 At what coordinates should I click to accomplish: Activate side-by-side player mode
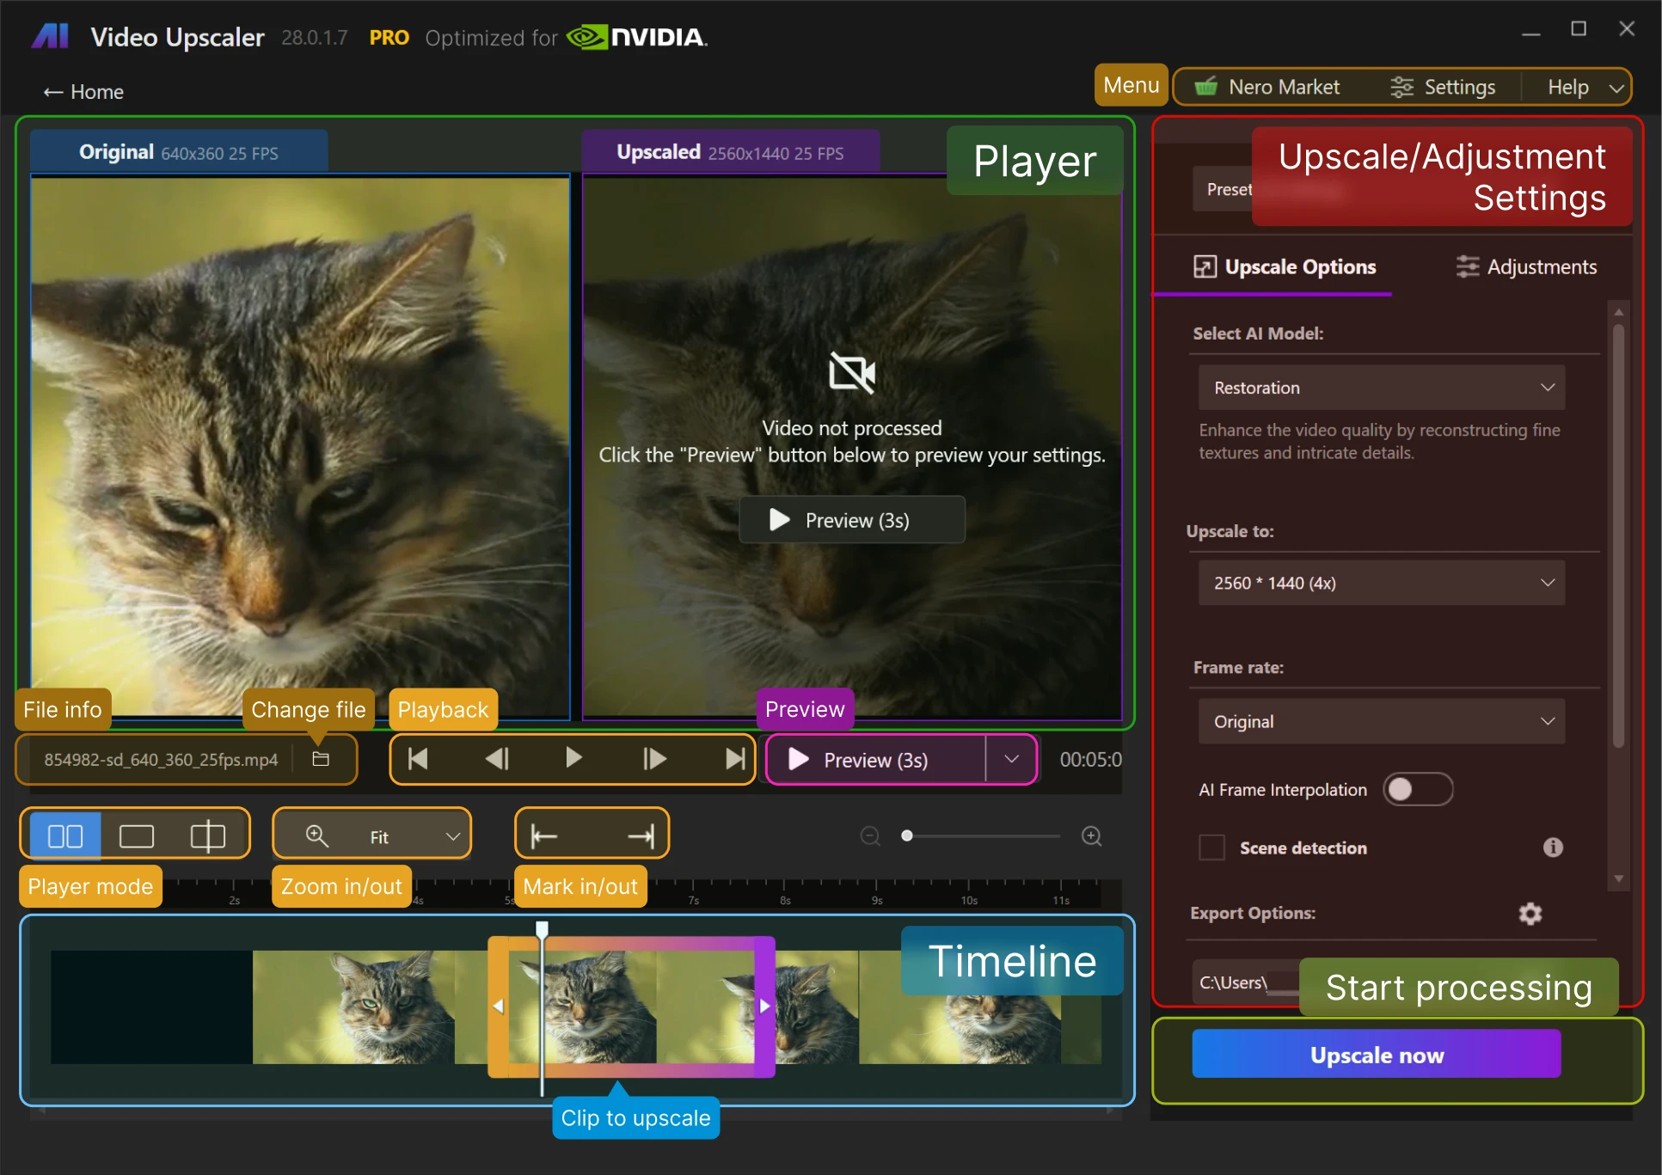pos(65,835)
